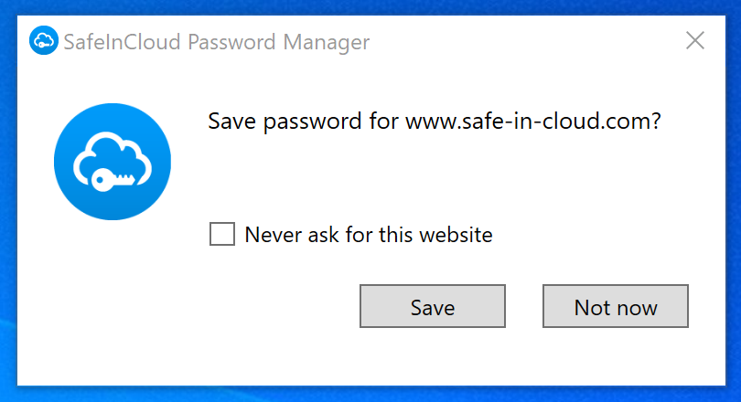
Task: Dismiss the prompt with Not now
Action: (615, 307)
